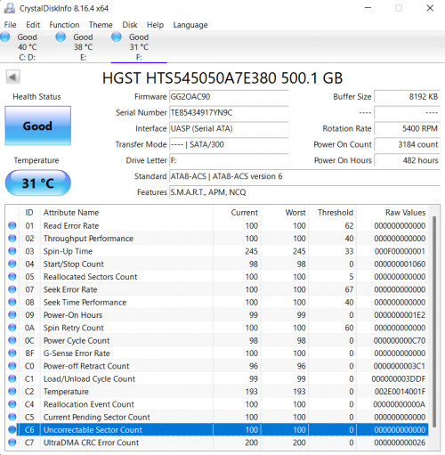Image resolution: width=445 pixels, height=455 pixels.
Task: Click the status orb for Reallocation Event Count
Action: [x=12, y=404]
